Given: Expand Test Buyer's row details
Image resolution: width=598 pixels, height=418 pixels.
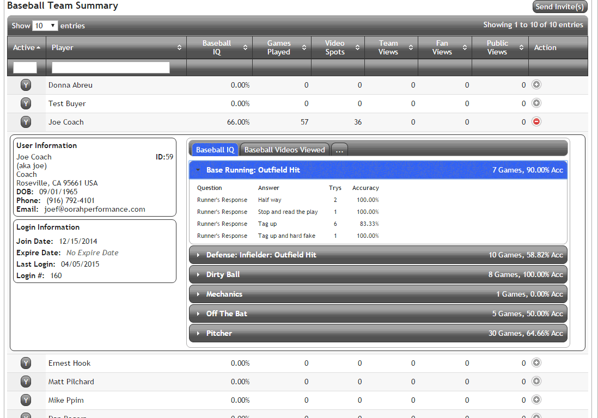Looking at the screenshot, I should [x=536, y=103].
